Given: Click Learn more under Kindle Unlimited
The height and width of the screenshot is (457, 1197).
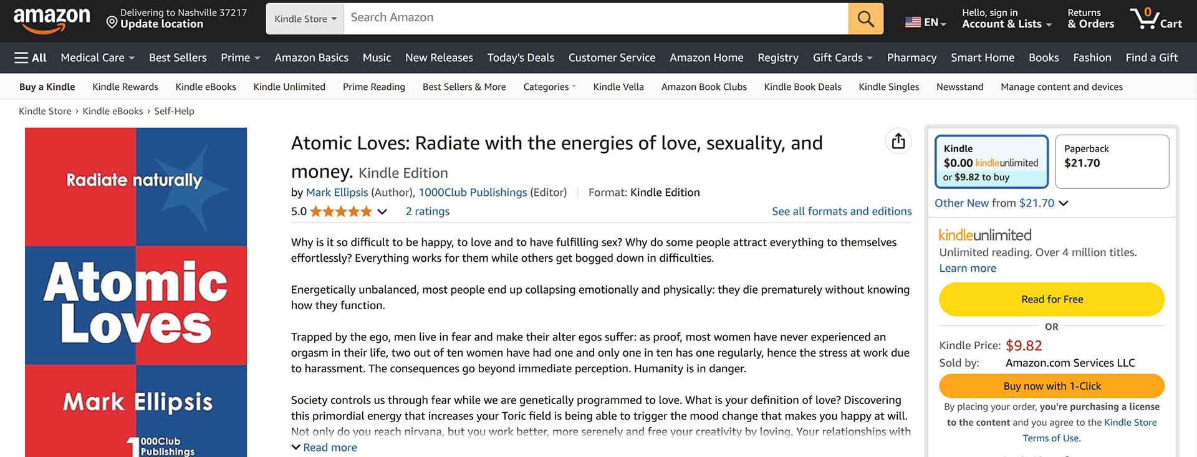Looking at the screenshot, I should pyautogui.click(x=968, y=268).
